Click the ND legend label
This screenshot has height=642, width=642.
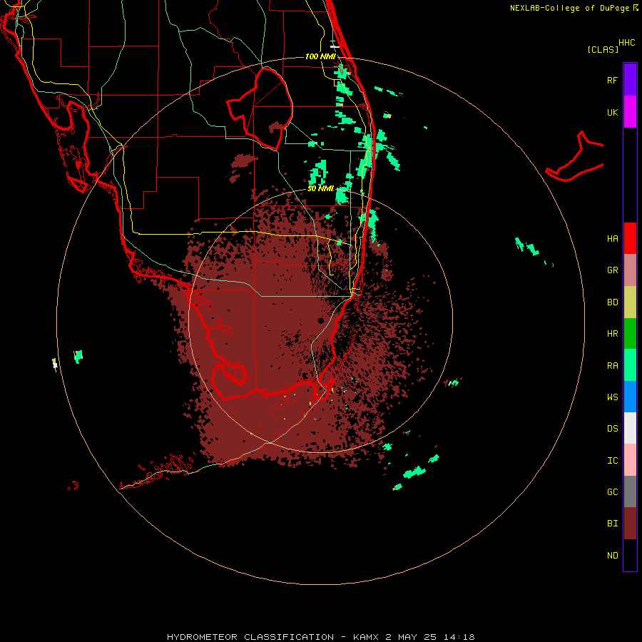tap(612, 556)
